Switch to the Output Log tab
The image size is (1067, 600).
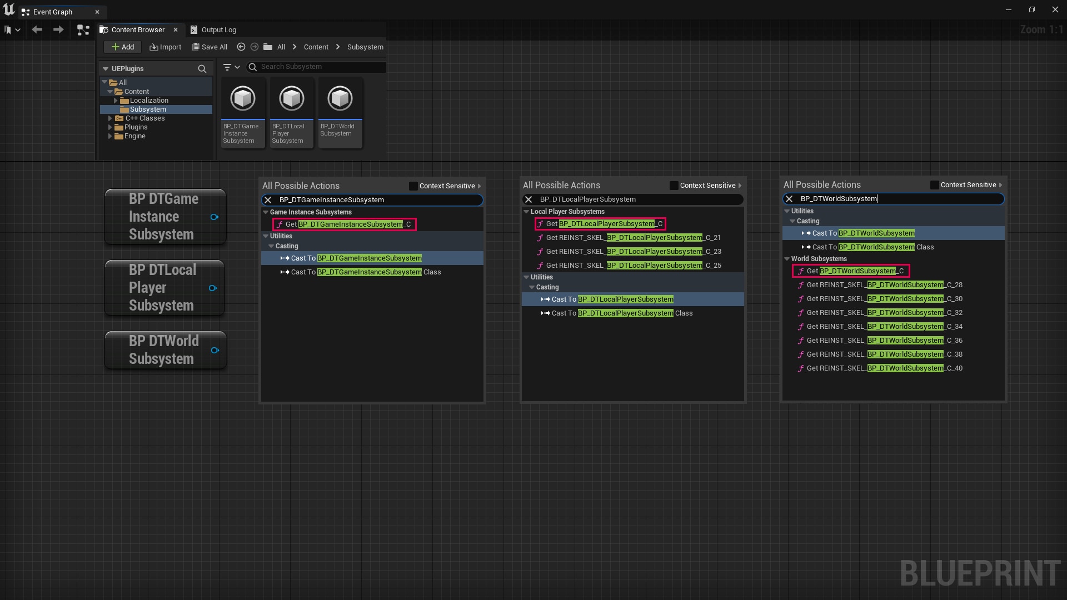[218, 29]
